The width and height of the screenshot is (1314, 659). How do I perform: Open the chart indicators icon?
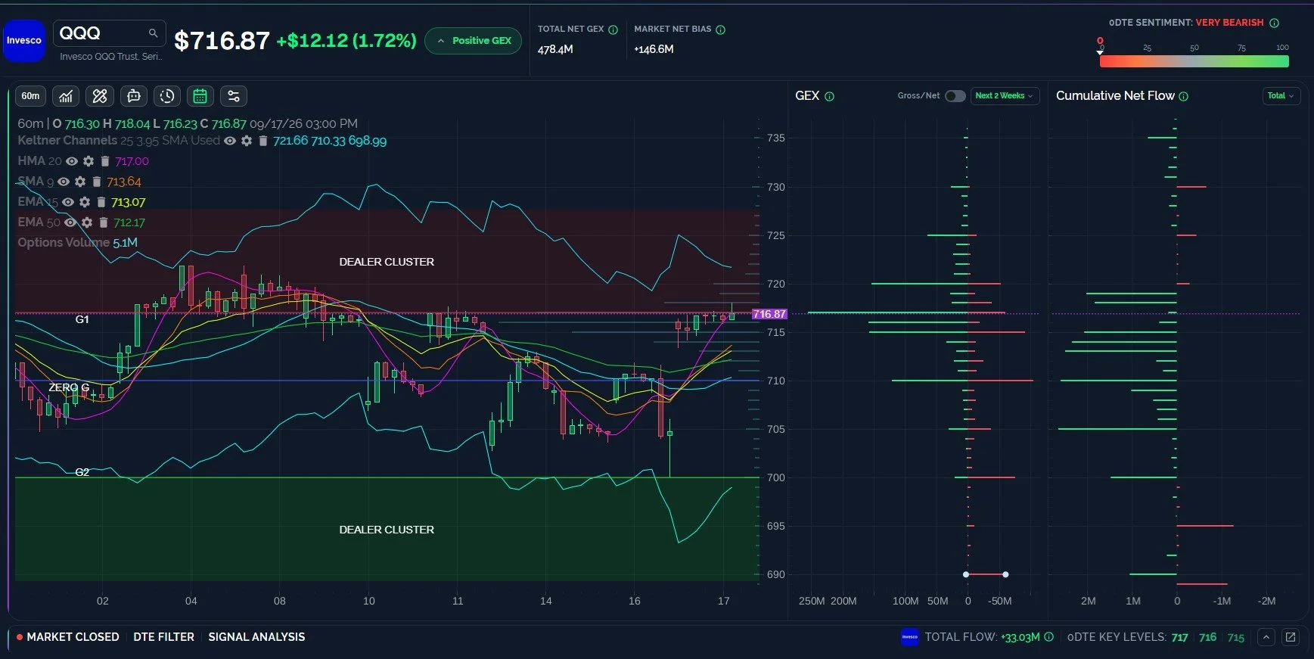(67, 96)
